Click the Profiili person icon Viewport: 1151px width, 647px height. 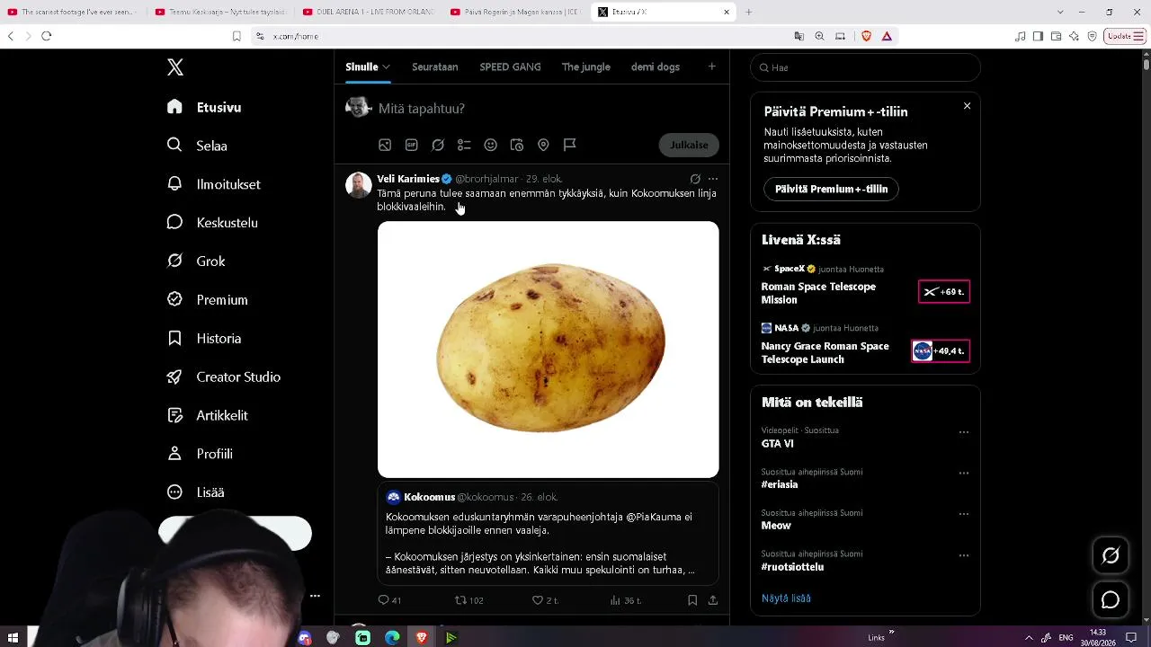[175, 455]
